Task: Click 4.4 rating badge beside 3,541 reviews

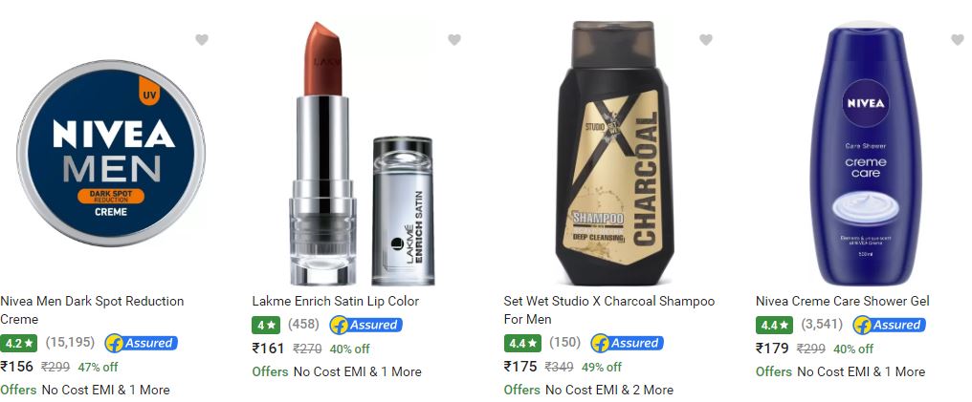Action: tap(774, 326)
